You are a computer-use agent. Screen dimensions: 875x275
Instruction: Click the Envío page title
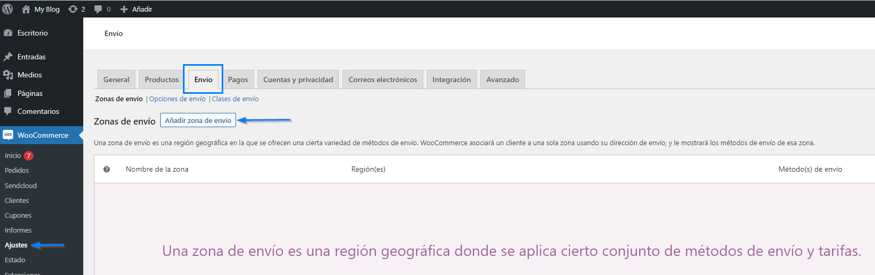(x=113, y=33)
